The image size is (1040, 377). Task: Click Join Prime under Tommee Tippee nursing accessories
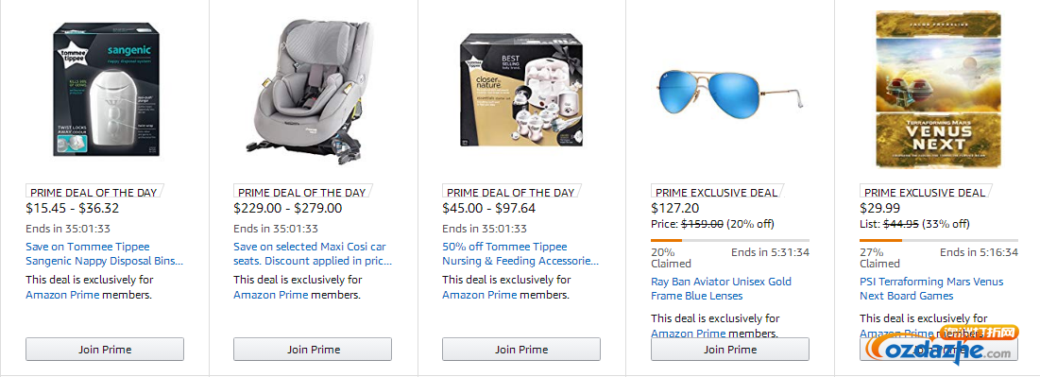pos(521,349)
